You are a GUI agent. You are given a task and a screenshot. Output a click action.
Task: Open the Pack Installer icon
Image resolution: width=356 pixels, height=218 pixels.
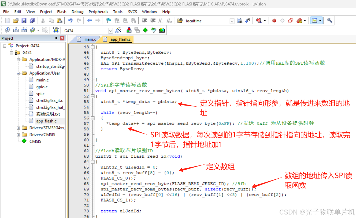click(162, 30)
